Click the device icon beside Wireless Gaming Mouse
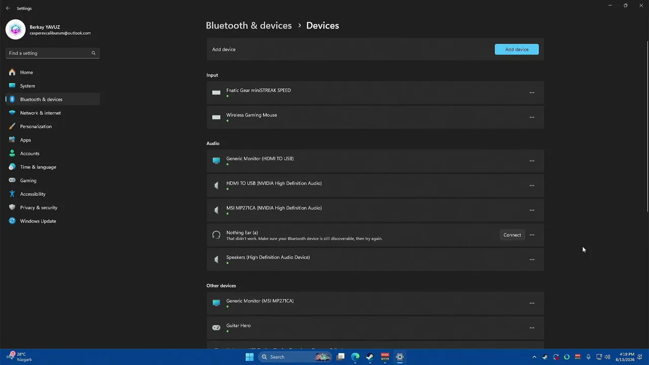Viewport: 649px width, 365px height. pyautogui.click(x=217, y=117)
